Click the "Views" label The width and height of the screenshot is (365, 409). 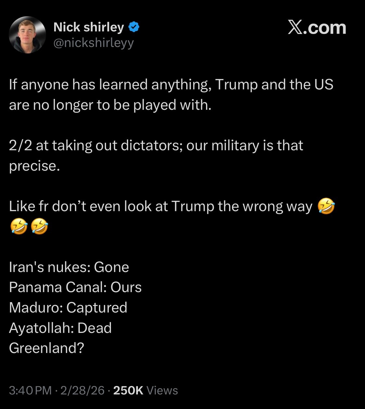tap(162, 391)
